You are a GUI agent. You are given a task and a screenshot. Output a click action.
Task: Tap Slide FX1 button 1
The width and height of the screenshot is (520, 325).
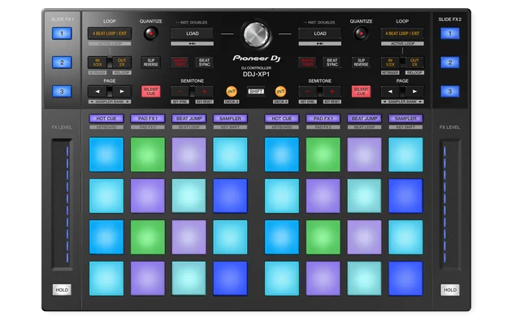(x=62, y=33)
